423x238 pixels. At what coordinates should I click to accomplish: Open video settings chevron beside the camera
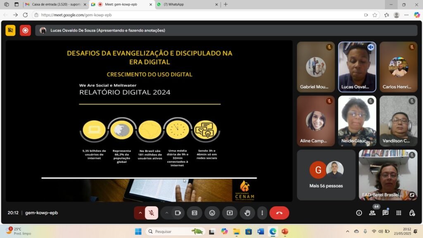pos(166,213)
